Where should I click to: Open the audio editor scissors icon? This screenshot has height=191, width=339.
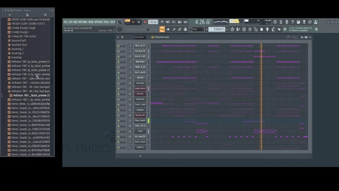(x=281, y=22)
